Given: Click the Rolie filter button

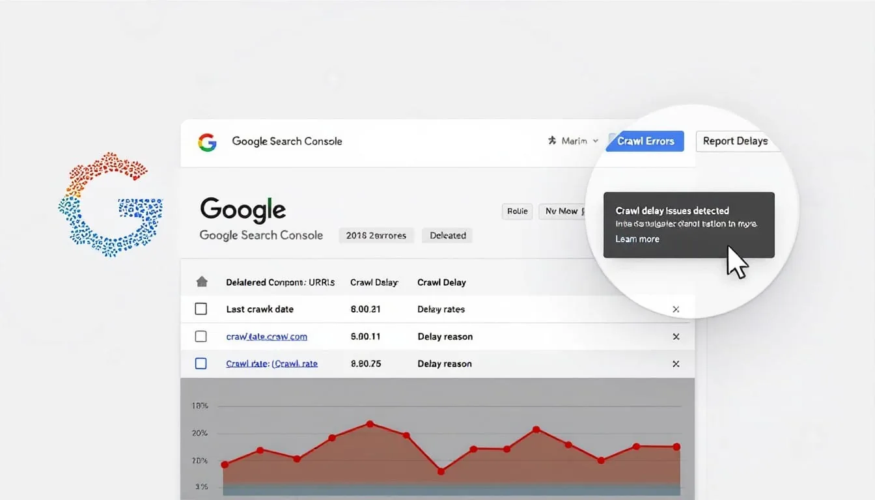Looking at the screenshot, I should [517, 211].
